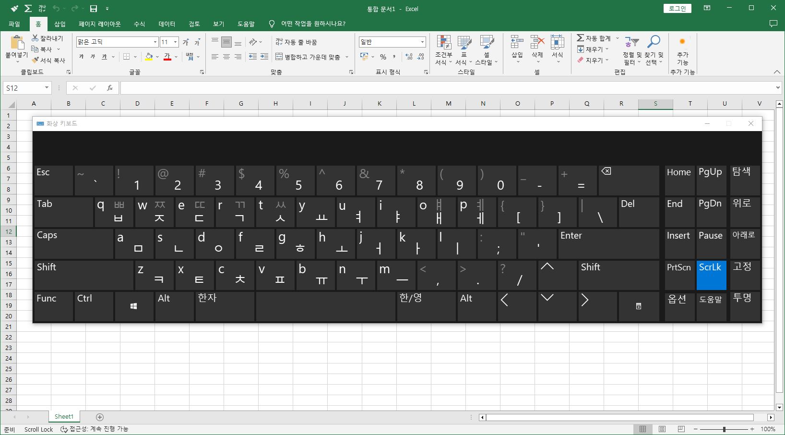Click the Sign in (로그인) button
The width and height of the screenshot is (785, 435).
[x=678, y=9]
